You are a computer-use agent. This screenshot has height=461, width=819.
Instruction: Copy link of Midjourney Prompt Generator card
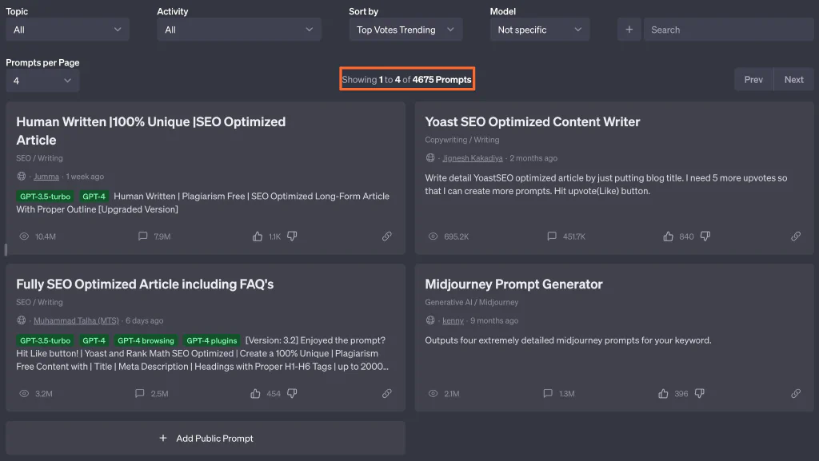[795, 394]
